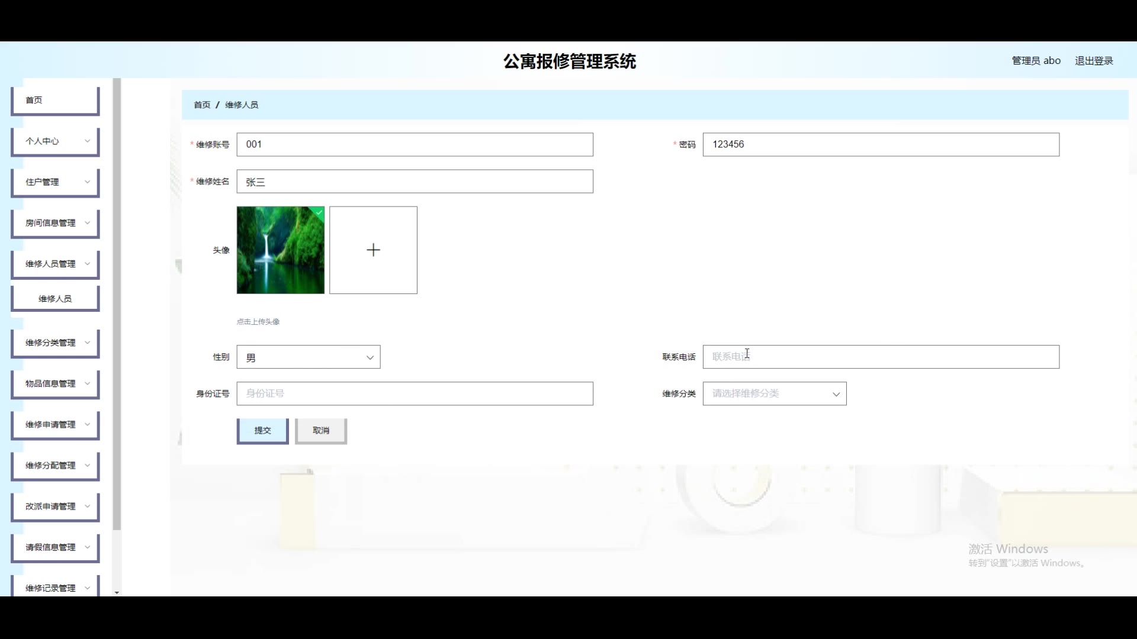This screenshot has width=1137, height=639.
Task: Focus the 维修姓名 name input field
Action: [x=415, y=182]
